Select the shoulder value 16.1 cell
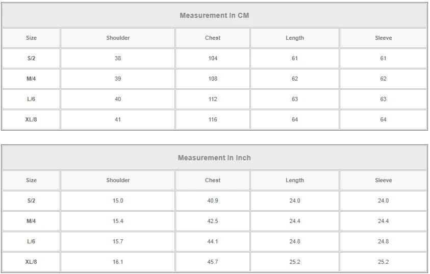The width and height of the screenshot is (430, 274). [118, 262]
